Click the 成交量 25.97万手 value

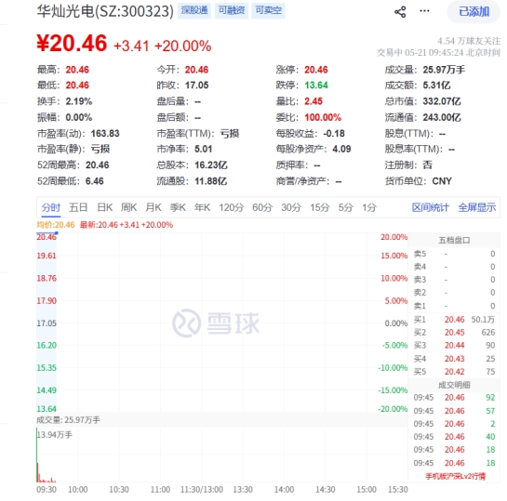point(444,70)
